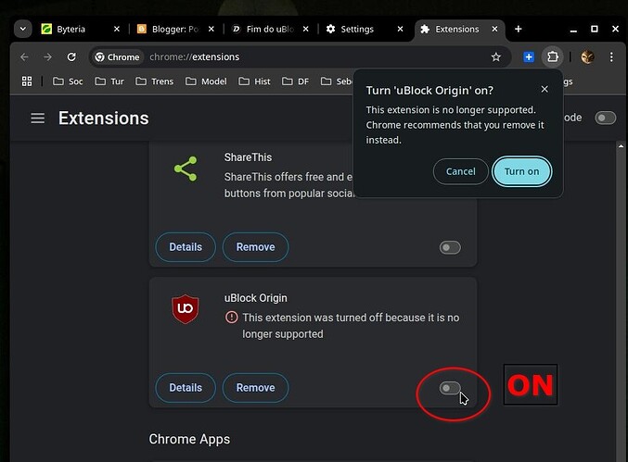
Task: Click the blue plus extension icon
Action: click(529, 56)
